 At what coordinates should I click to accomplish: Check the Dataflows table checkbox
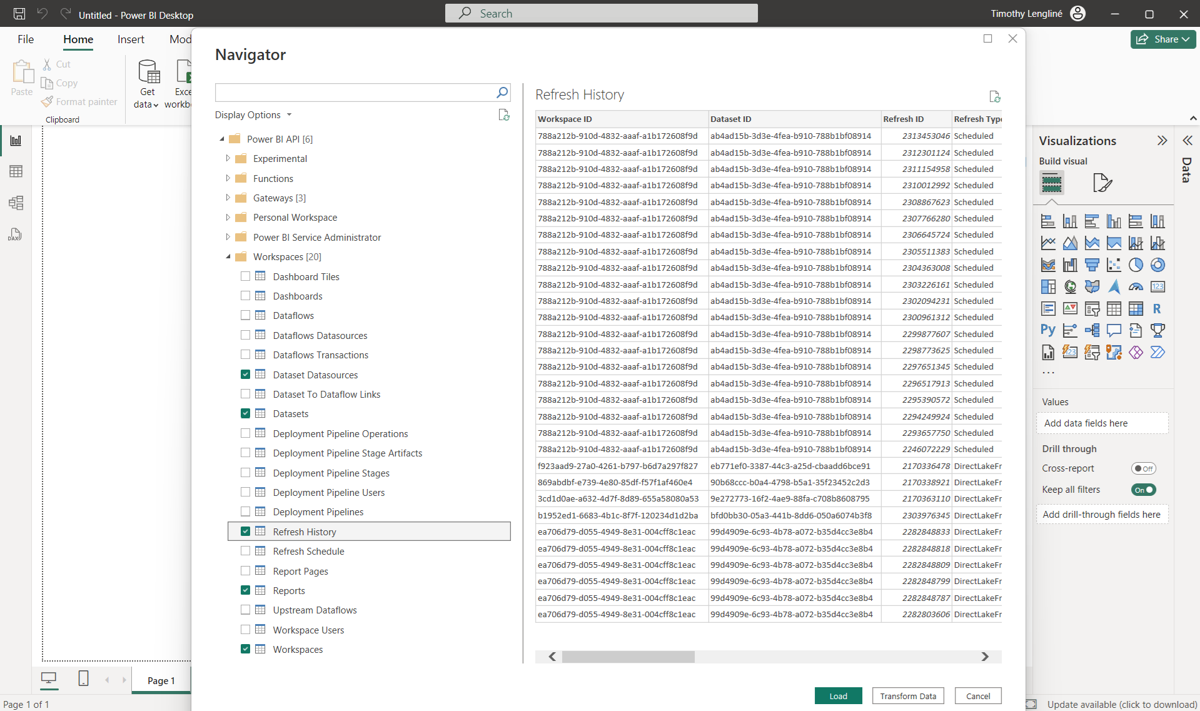click(x=245, y=315)
